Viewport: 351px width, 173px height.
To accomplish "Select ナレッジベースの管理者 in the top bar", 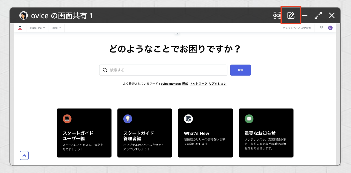I will 297,28.
